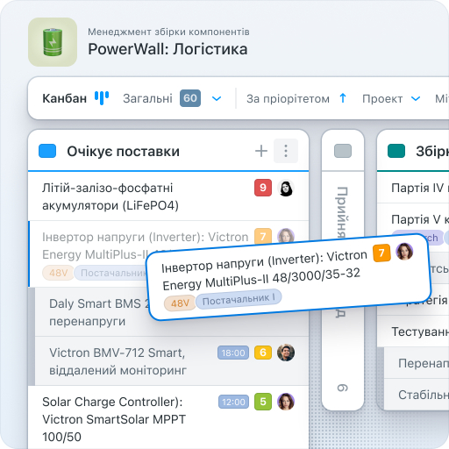
Task: Toggle the ascending sort arrow
Action: pos(343,98)
